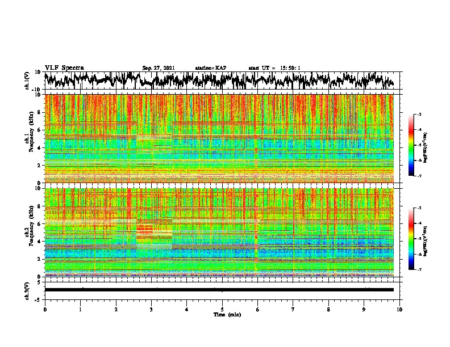Click the "ch.1(V)" waveform axis label
The image size is (450, 347).
coord(27,81)
